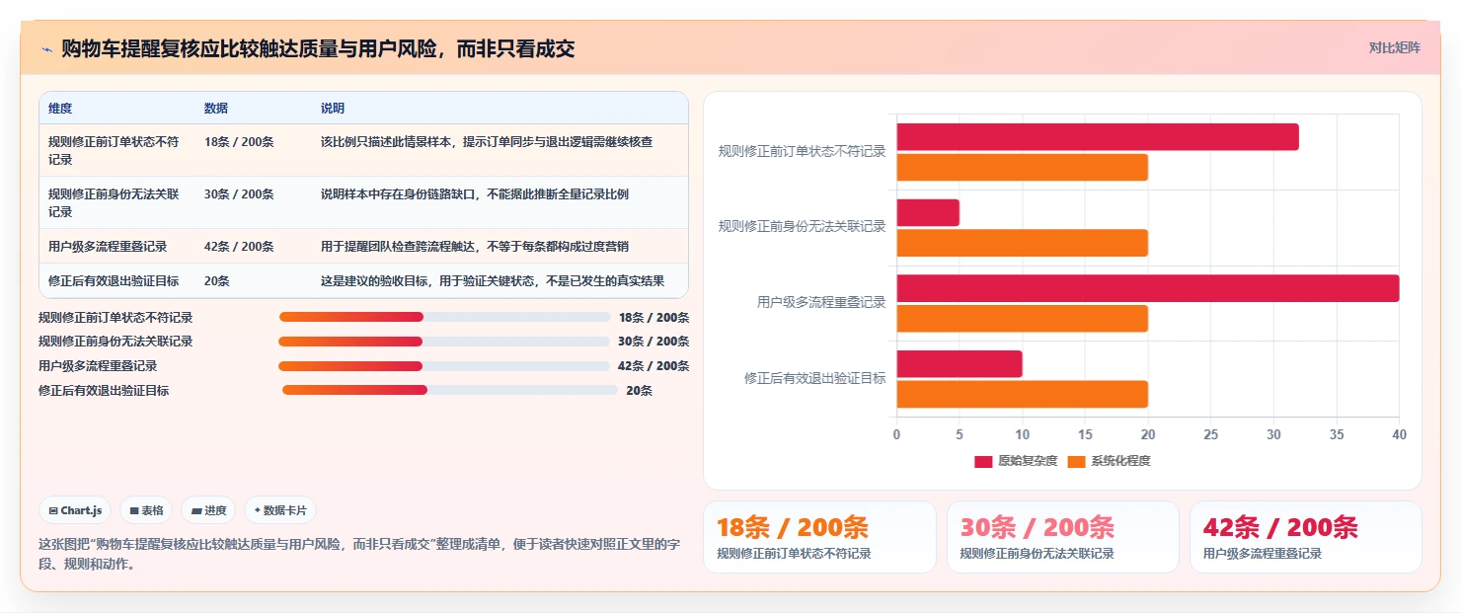1461x613 pixels.
Task: Click the 系统化程度 legend text
Action: 1120,461
